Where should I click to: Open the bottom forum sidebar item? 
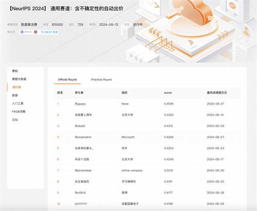click(x=15, y=119)
